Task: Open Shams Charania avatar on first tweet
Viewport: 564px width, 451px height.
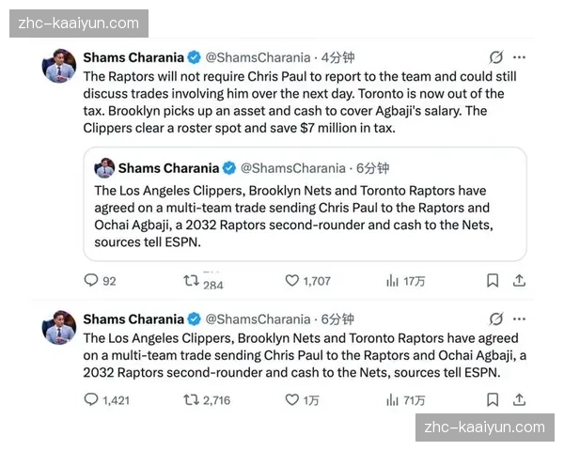Action: coord(59,66)
